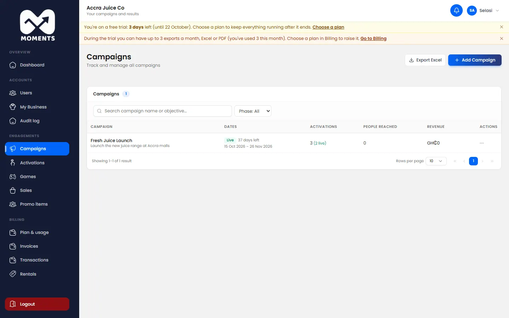Image resolution: width=509 pixels, height=318 pixels.
Task: Log out using the Logout button
Action: [x=37, y=304]
